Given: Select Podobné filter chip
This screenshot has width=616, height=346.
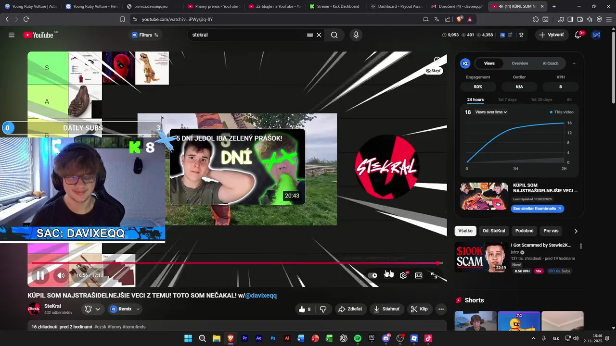Looking at the screenshot, I should pos(525,231).
